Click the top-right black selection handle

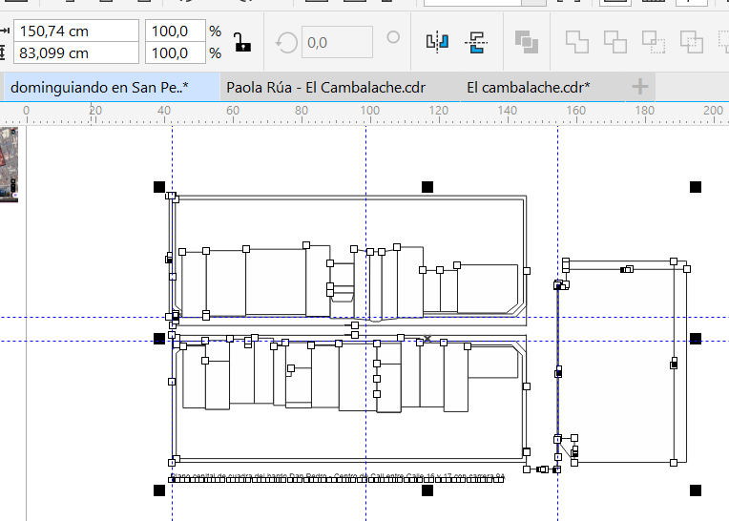[696, 187]
